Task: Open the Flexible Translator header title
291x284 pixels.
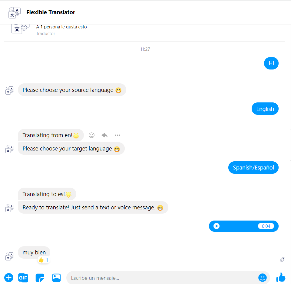Action: [x=51, y=12]
